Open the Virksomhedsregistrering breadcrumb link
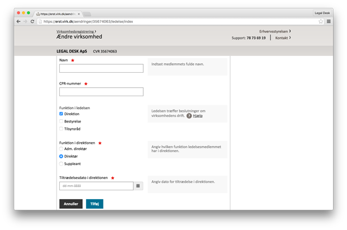Viewport: 347px width, 230px height. [x=75, y=31]
